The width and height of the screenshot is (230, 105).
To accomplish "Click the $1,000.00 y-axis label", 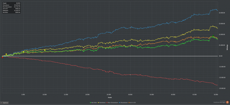I will pyautogui.click(x=222, y=45).
